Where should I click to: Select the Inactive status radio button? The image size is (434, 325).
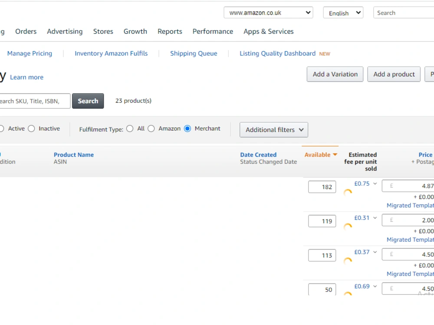tap(31, 129)
